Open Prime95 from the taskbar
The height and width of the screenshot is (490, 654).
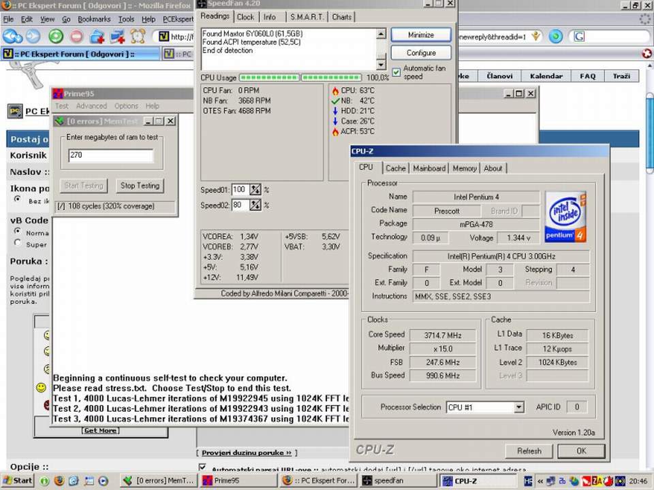(x=238, y=480)
